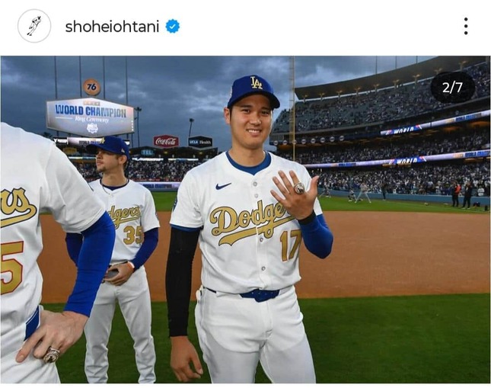The width and height of the screenshot is (491, 388).
Task: Click the large gold 5 on left jersey
Action: [11, 268]
